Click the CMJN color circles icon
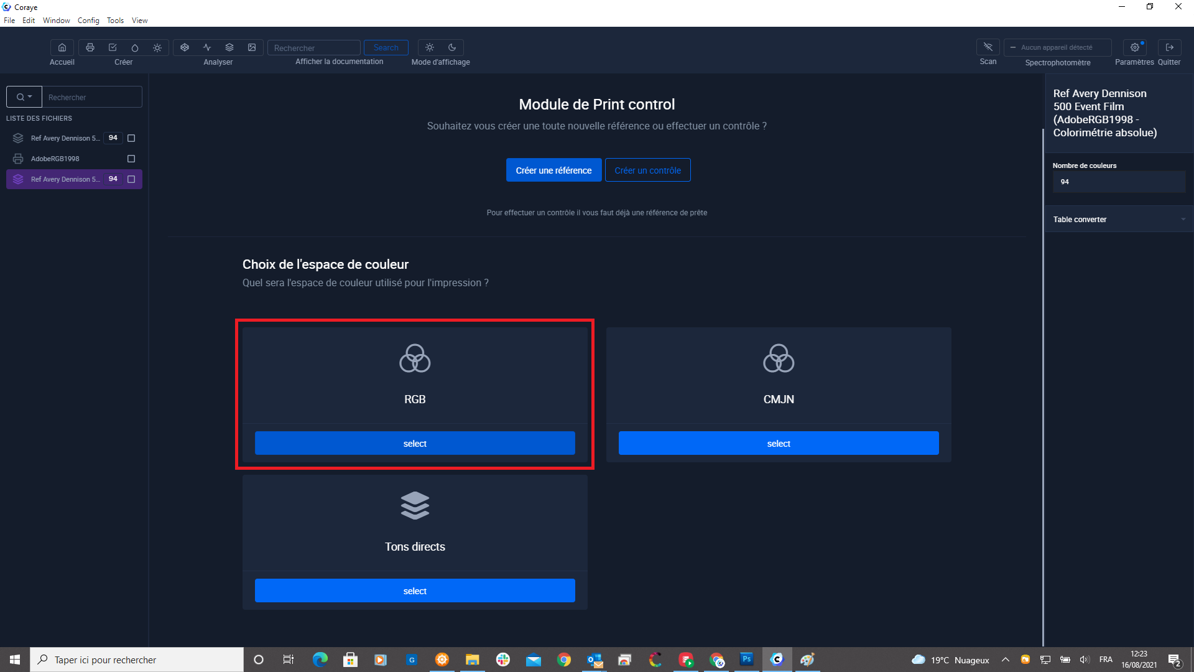Image resolution: width=1194 pixels, height=672 pixels. coord(779,358)
